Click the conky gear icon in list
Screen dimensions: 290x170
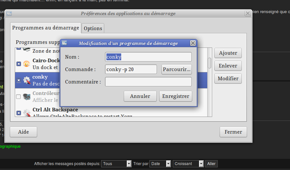click(27, 80)
